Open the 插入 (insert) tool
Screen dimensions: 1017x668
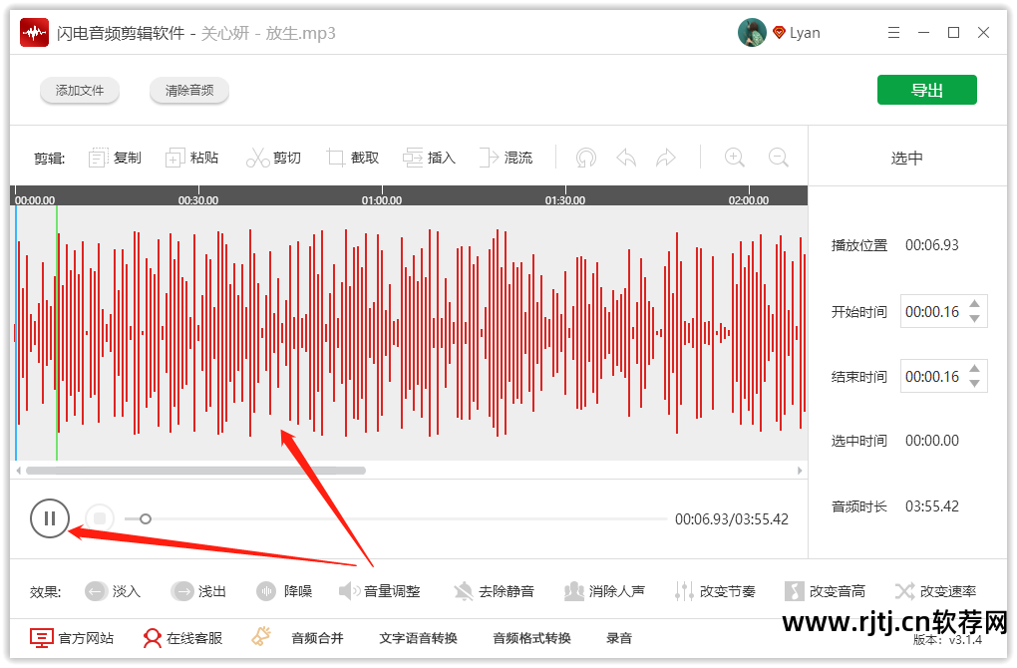[429, 157]
